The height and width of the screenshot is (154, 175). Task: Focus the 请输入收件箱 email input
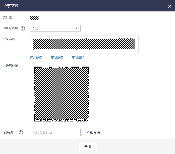point(55,133)
